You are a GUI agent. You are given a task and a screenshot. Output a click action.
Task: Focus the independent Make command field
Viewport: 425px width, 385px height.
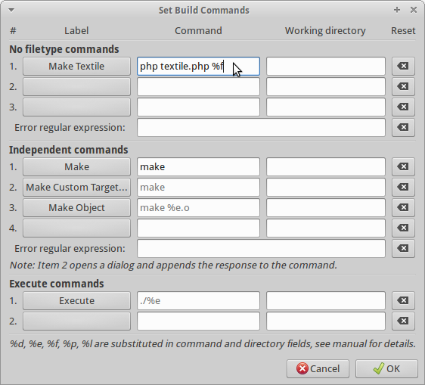[x=198, y=166]
